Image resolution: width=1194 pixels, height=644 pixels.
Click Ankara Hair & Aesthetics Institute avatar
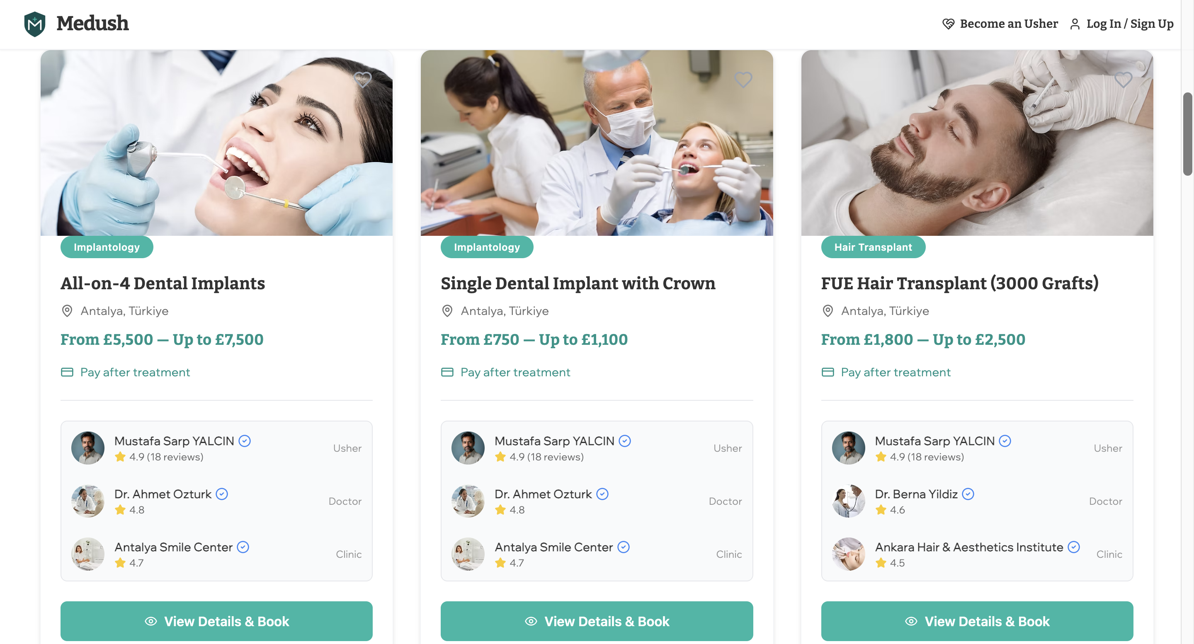pos(848,554)
